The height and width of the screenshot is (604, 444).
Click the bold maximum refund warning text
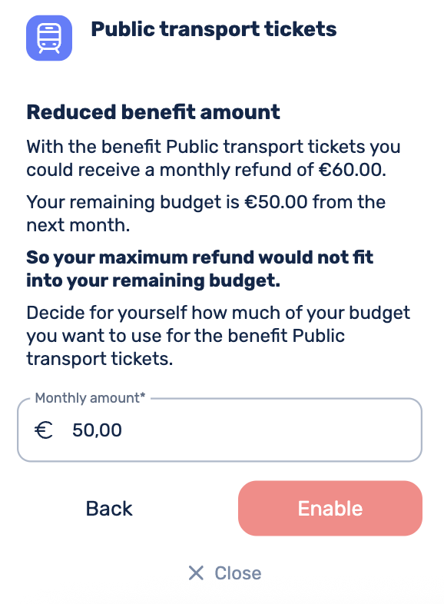(200, 268)
